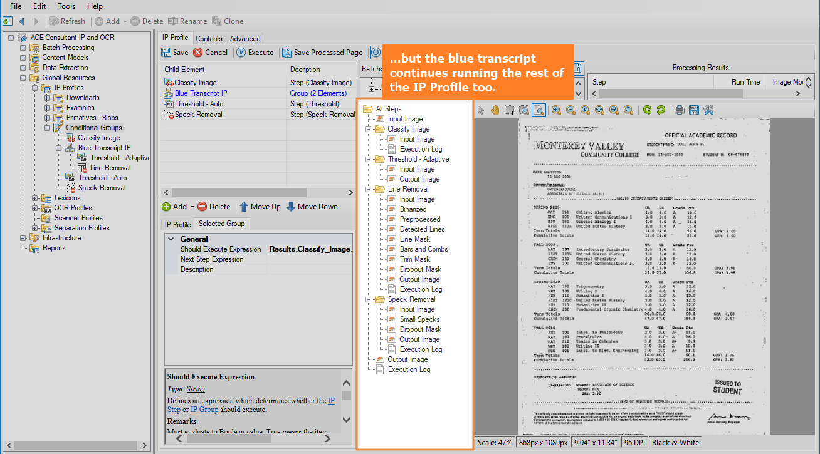Image resolution: width=820 pixels, height=454 pixels.
Task: Expand the Lexicons node
Action: (x=35, y=198)
